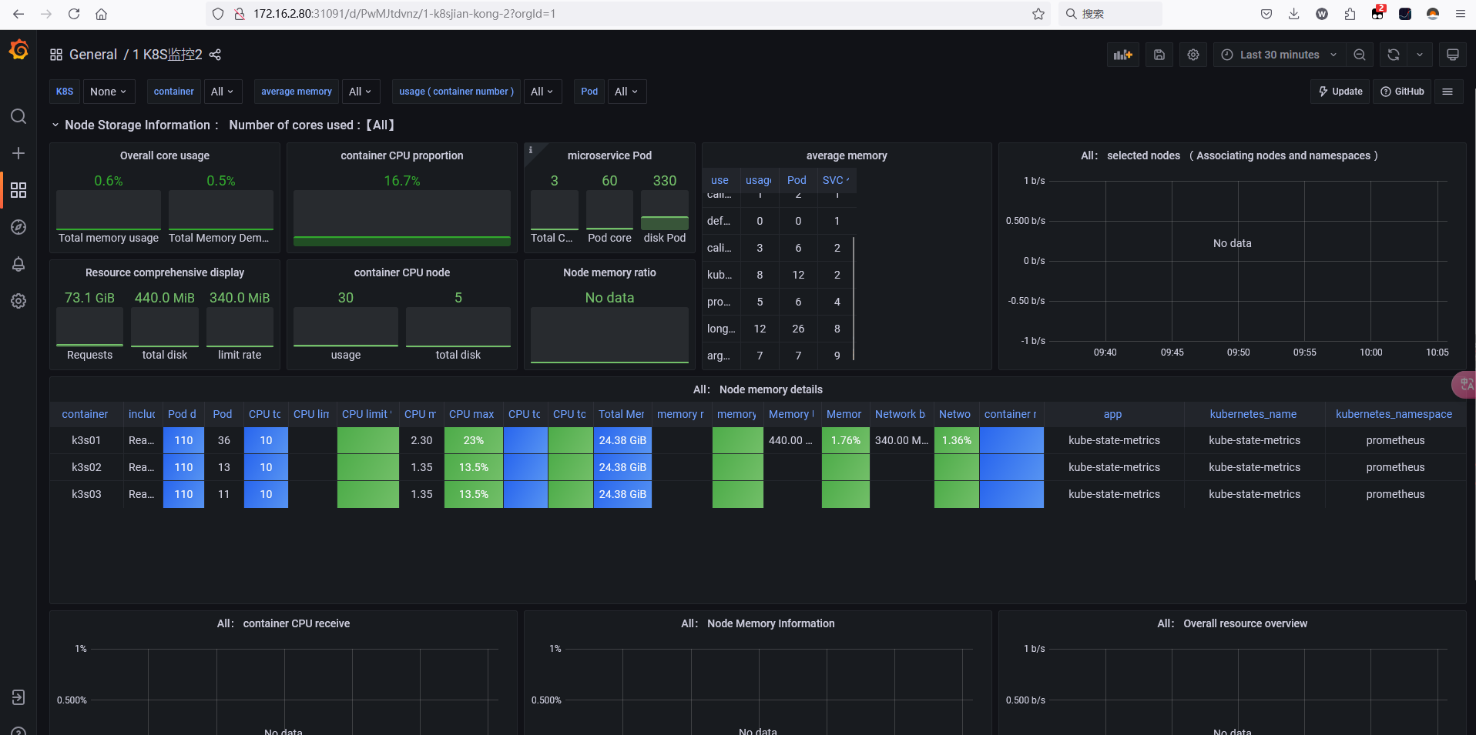The width and height of the screenshot is (1476, 735).
Task: Open the GitHub link button
Action: tap(1402, 92)
